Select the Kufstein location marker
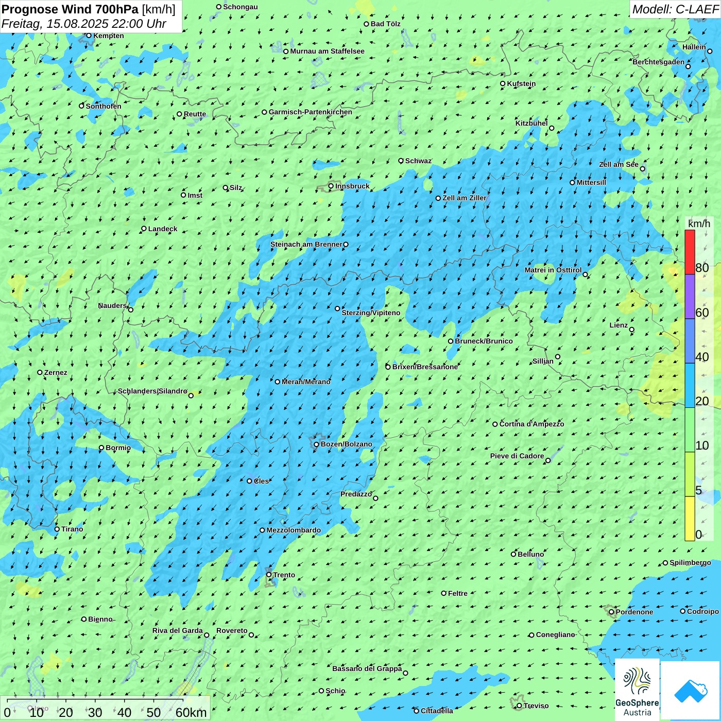This screenshot has height=721, width=721. click(x=503, y=83)
